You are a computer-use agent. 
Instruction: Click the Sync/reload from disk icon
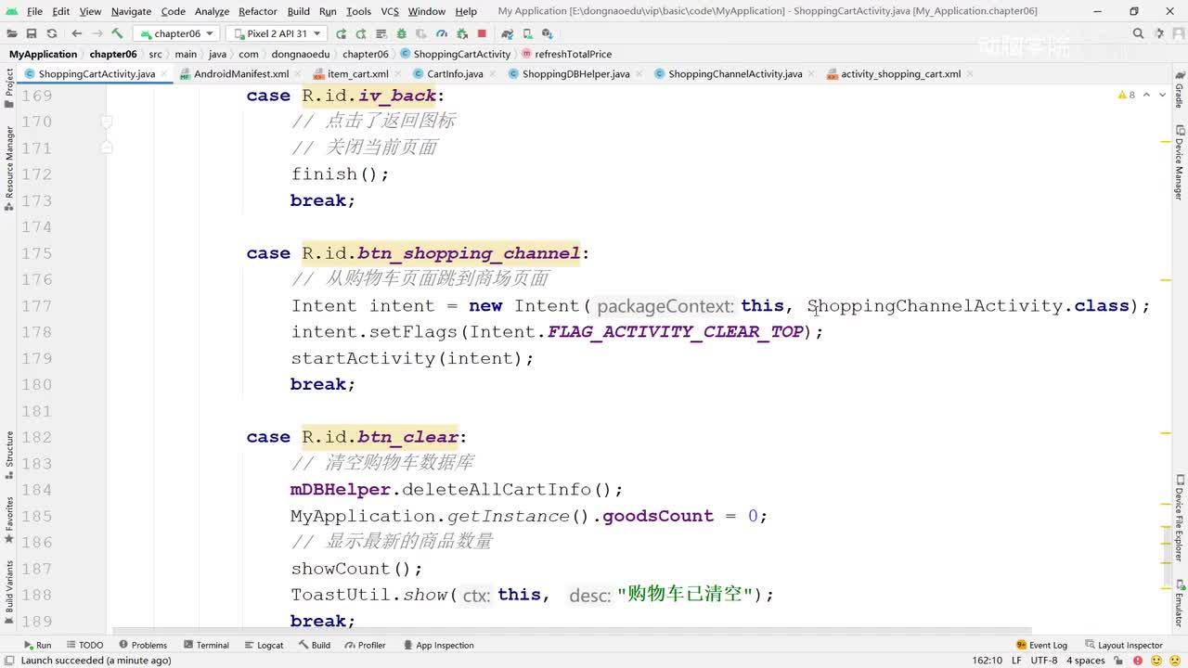(x=52, y=33)
